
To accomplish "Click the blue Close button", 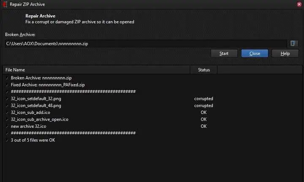I will point(255,53).
